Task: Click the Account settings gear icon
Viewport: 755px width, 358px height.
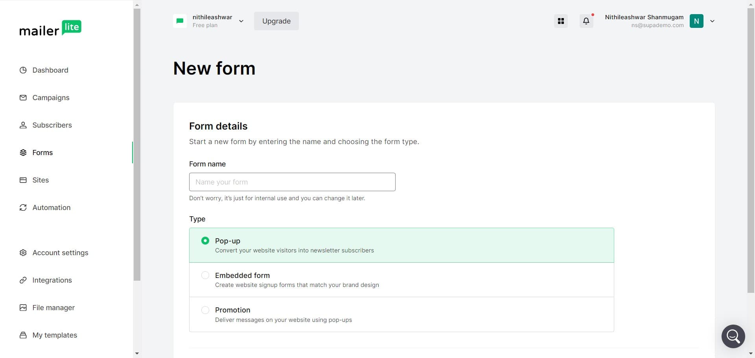Action: coord(23,252)
